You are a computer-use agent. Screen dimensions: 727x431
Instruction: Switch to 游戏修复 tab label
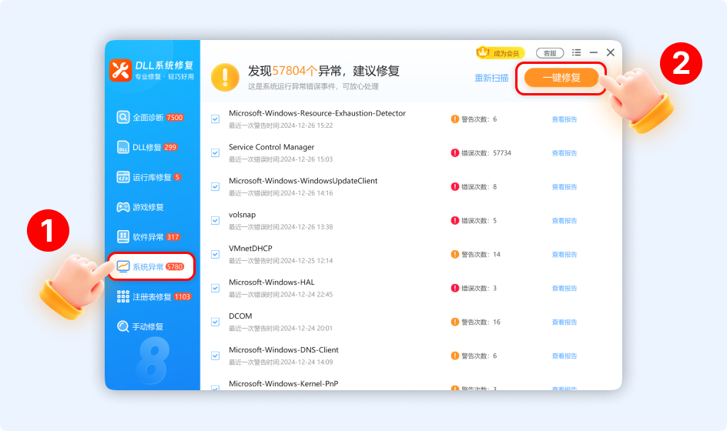coord(148,207)
